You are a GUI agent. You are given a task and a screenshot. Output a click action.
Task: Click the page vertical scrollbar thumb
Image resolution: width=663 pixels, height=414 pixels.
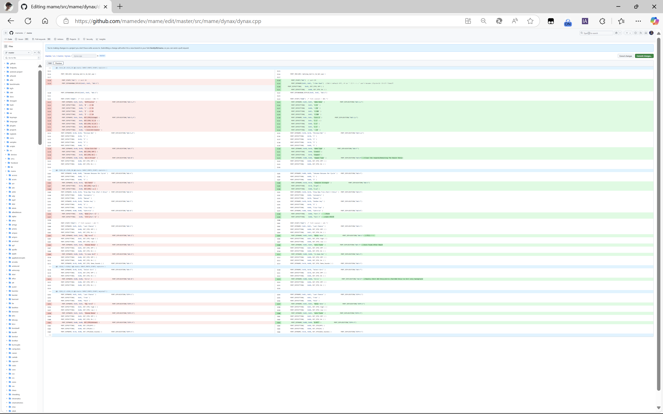point(659,214)
